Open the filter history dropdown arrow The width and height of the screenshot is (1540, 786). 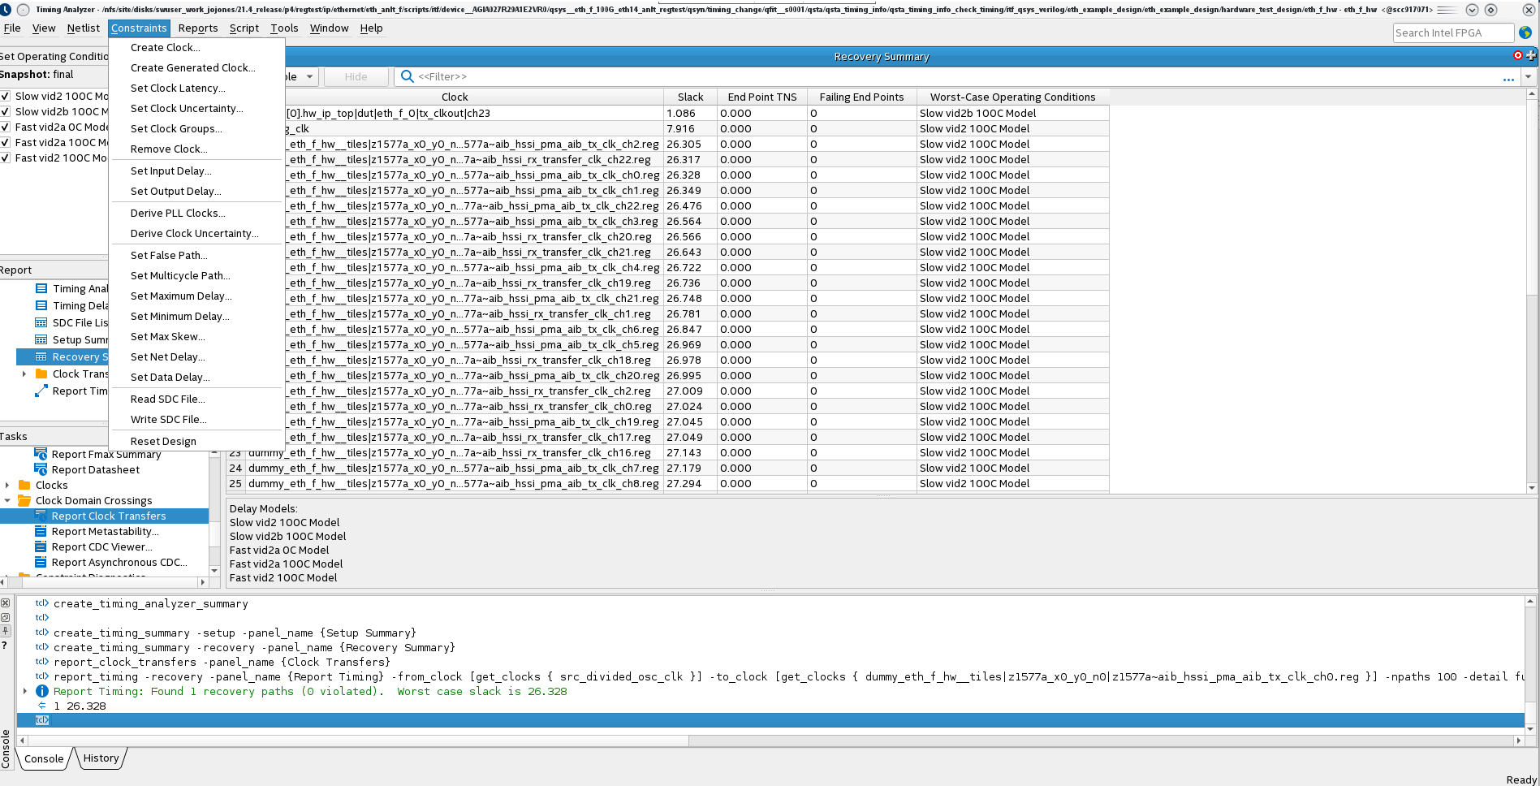click(x=1528, y=76)
